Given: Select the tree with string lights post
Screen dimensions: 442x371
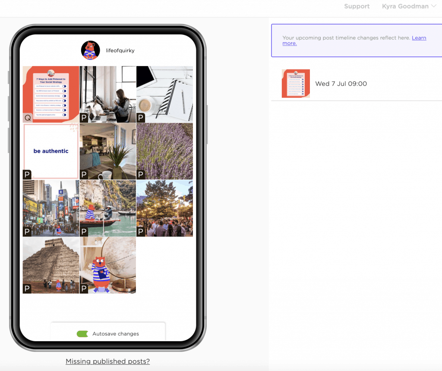Looking at the screenshot, I should (x=164, y=208).
